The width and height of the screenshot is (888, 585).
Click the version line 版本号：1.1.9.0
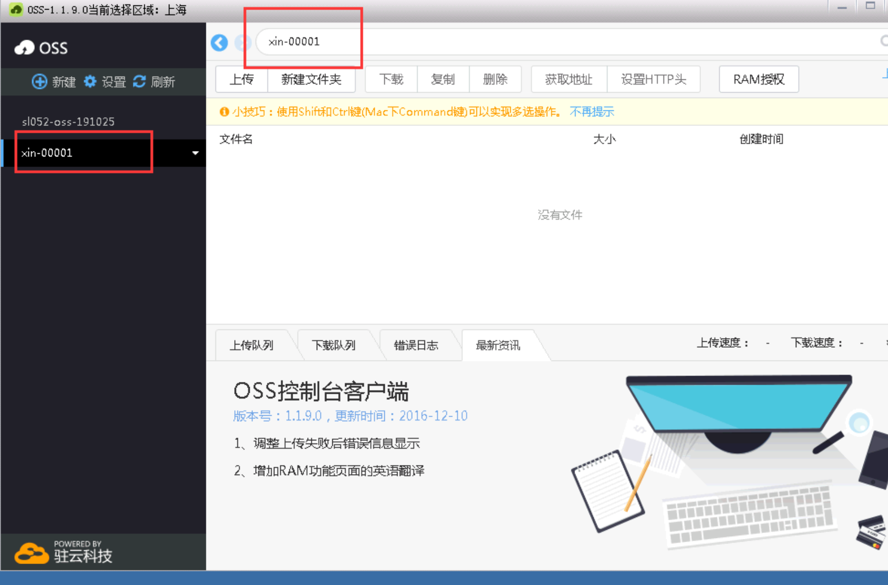point(350,416)
